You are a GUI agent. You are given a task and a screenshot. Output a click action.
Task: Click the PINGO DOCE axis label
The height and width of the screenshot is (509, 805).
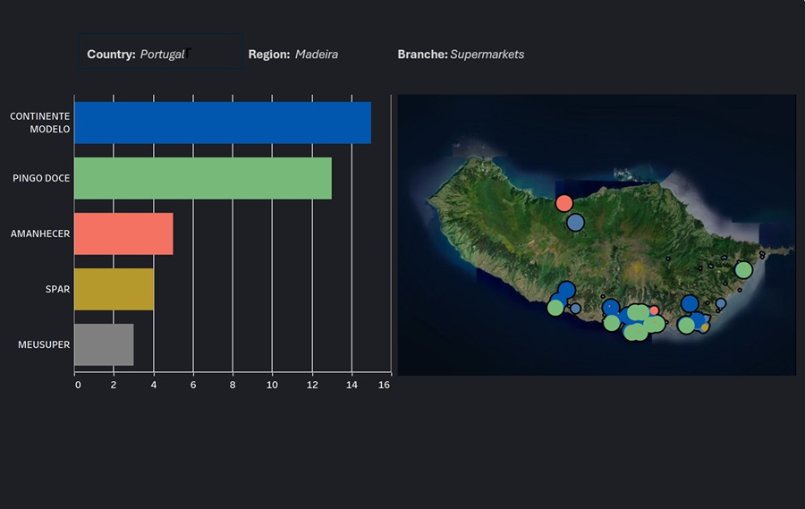(41, 178)
